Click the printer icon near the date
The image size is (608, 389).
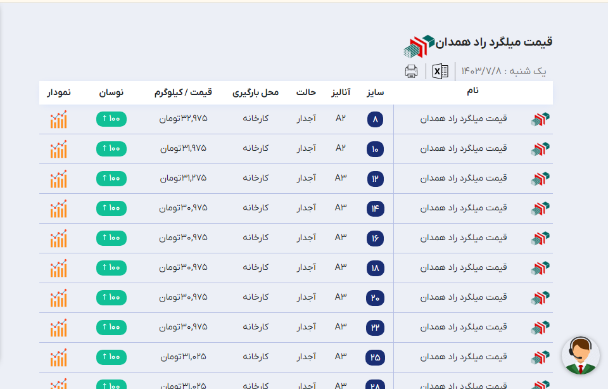tap(412, 72)
